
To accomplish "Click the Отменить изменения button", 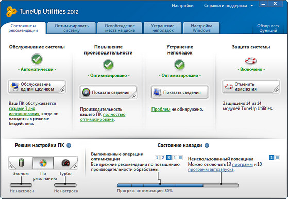I will coord(251,87).
